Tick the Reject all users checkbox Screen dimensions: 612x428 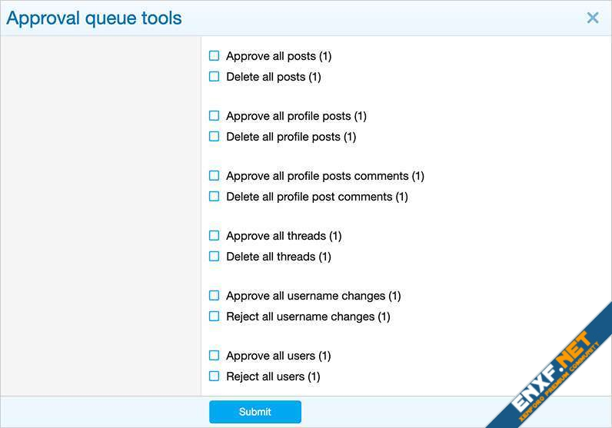tap(215, 377)
